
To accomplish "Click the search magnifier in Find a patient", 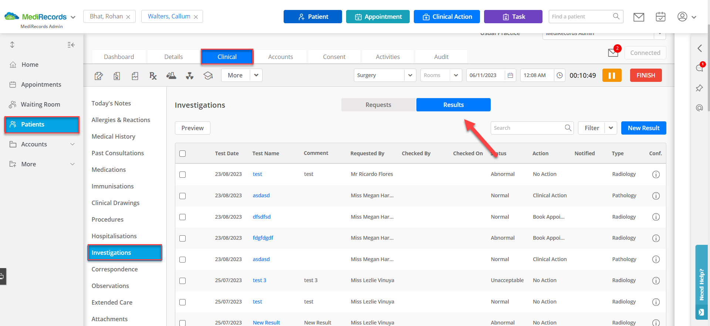I will pos(616,17).
